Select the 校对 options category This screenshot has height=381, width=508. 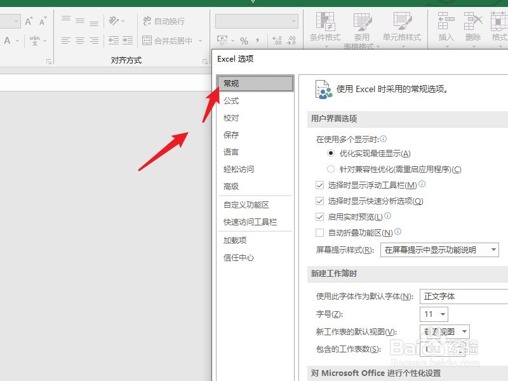tap(255, 118)
